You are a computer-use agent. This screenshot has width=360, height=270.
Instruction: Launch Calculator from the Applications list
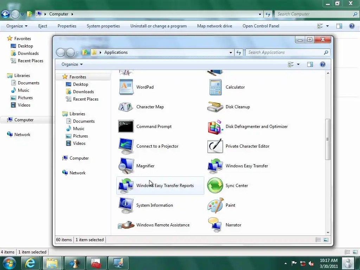[216, 87]
